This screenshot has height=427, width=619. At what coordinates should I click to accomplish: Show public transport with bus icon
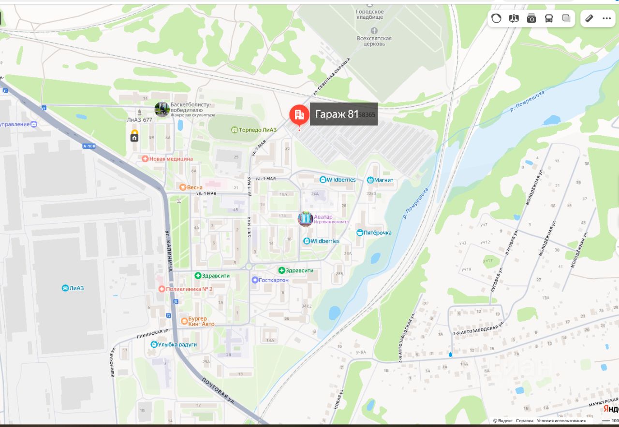point(549,18)
